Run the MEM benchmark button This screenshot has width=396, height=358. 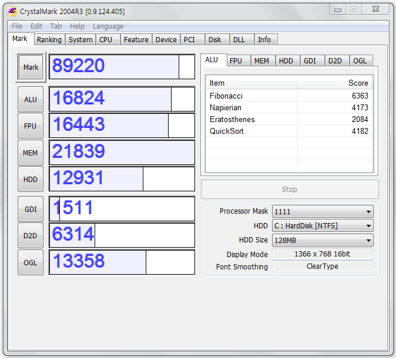[31, 153]
